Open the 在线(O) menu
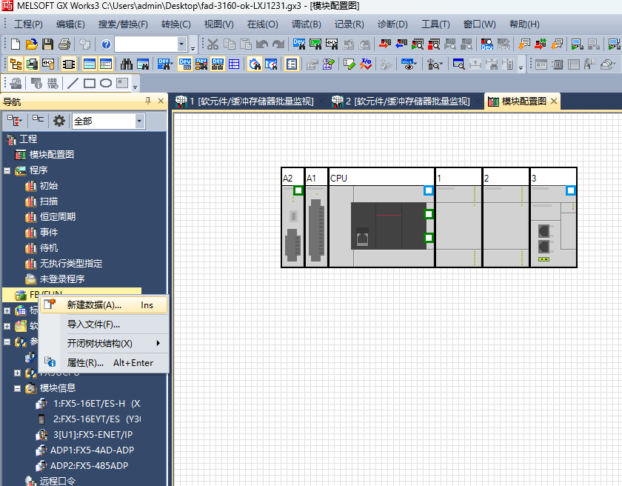The width and height of the screenshot is (622, 486). (262, 24)
